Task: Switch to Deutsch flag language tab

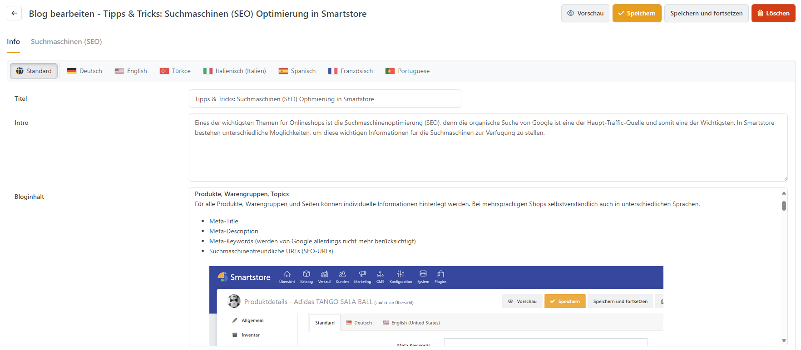Action: click(x=84, y=71)
